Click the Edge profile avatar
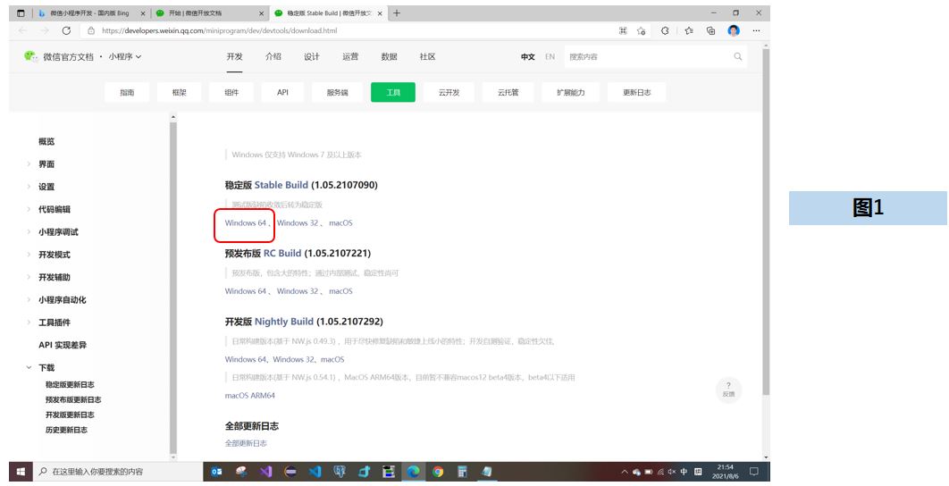 coord(734,31)
